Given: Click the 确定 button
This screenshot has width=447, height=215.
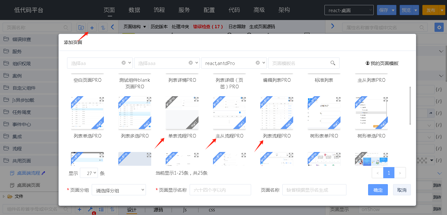Looking at the screenshot, I should pos(378,190).
